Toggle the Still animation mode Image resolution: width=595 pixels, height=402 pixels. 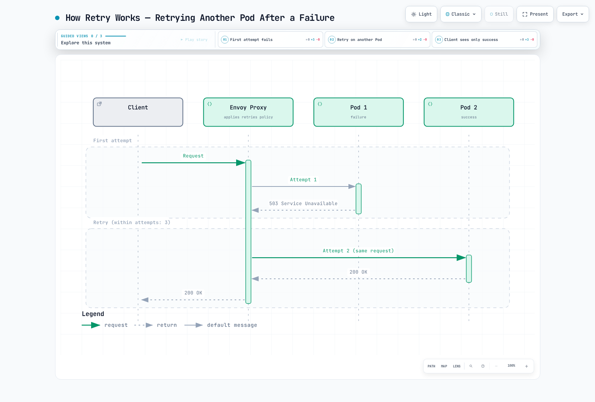(x=499, y=14)
